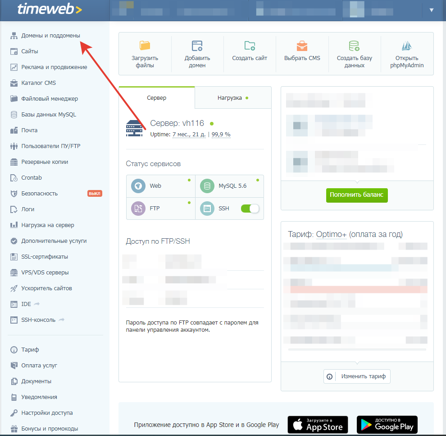Click the Добавить домен window icon
Image resolution: width=446 pixels, height=436 pixels.
click(197, 46)
